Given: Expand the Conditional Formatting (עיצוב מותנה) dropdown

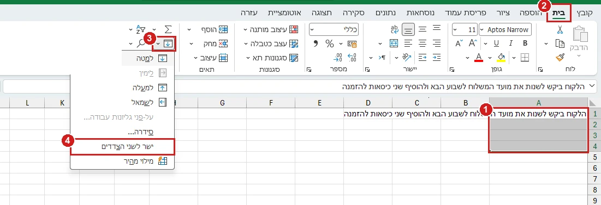Looking at the screenshot, I should [245, 29].
